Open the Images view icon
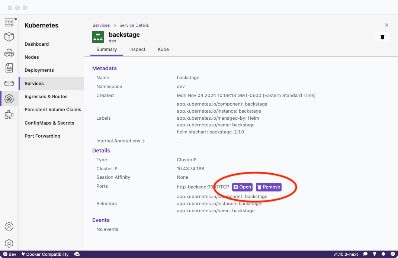The image size is (398, 258). (9, 68)
